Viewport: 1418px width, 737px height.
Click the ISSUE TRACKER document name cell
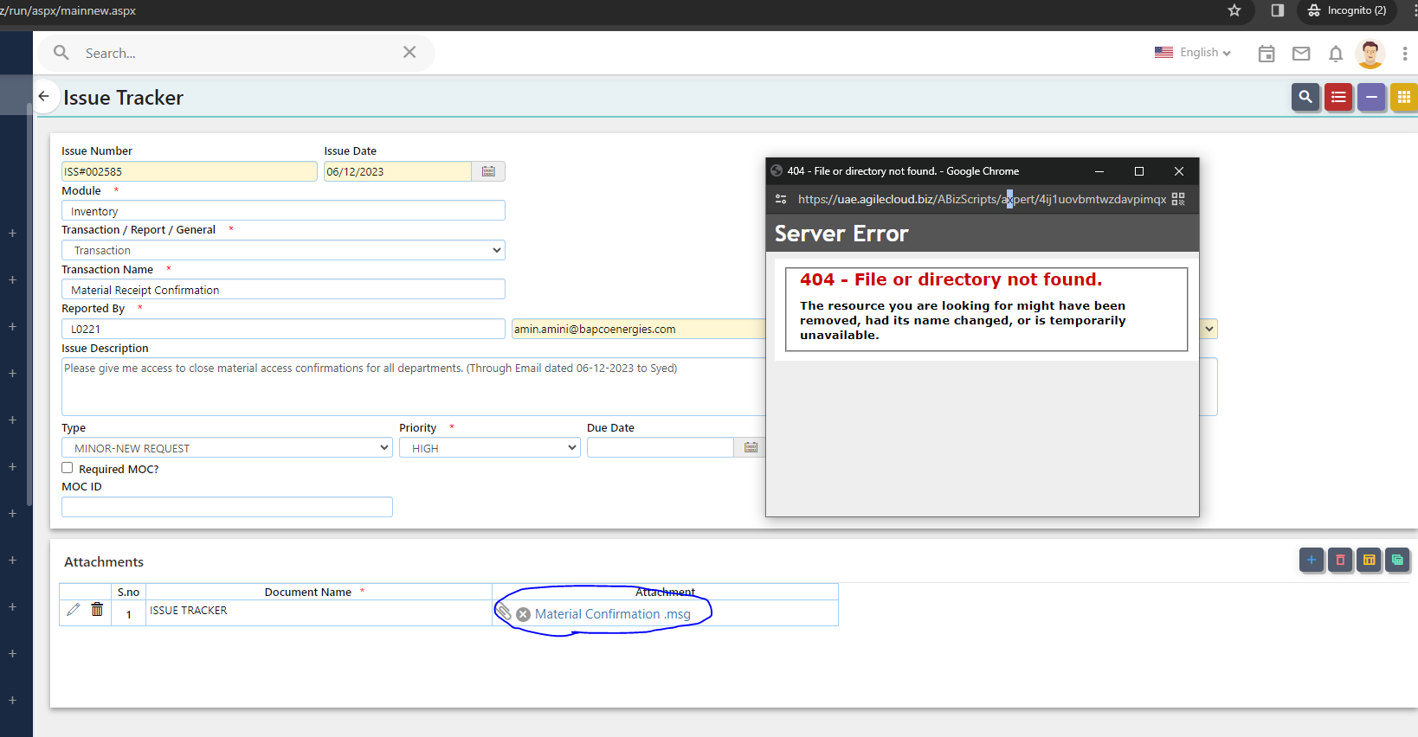[x=319, y=612]
